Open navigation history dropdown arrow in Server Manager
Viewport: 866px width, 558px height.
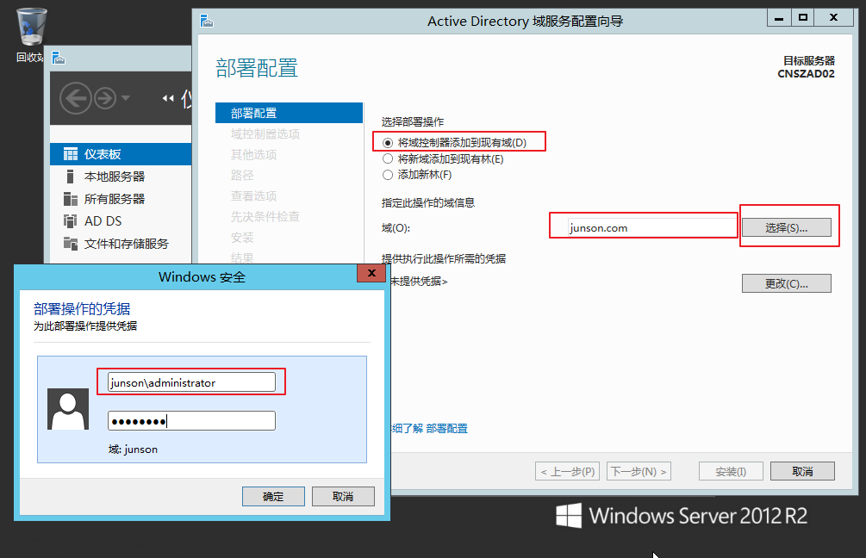(x=126, y=98)
